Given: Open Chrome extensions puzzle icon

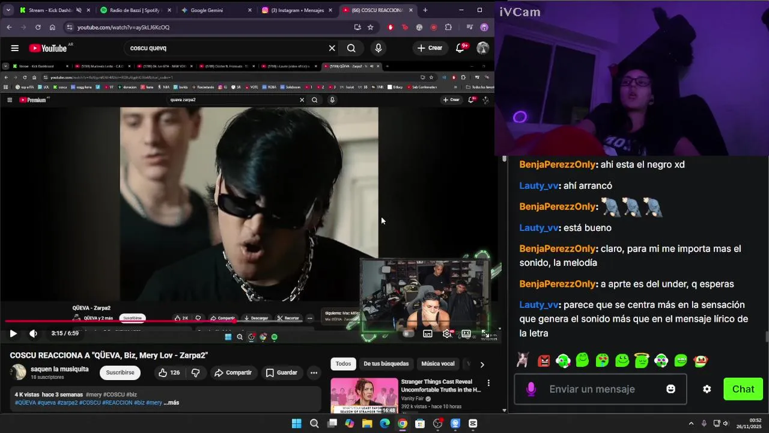Looking at the screenshot, I should [448, 27].
